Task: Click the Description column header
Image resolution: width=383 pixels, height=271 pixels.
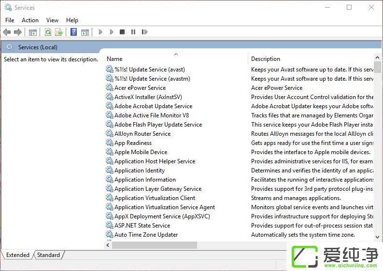Action: 266,59
